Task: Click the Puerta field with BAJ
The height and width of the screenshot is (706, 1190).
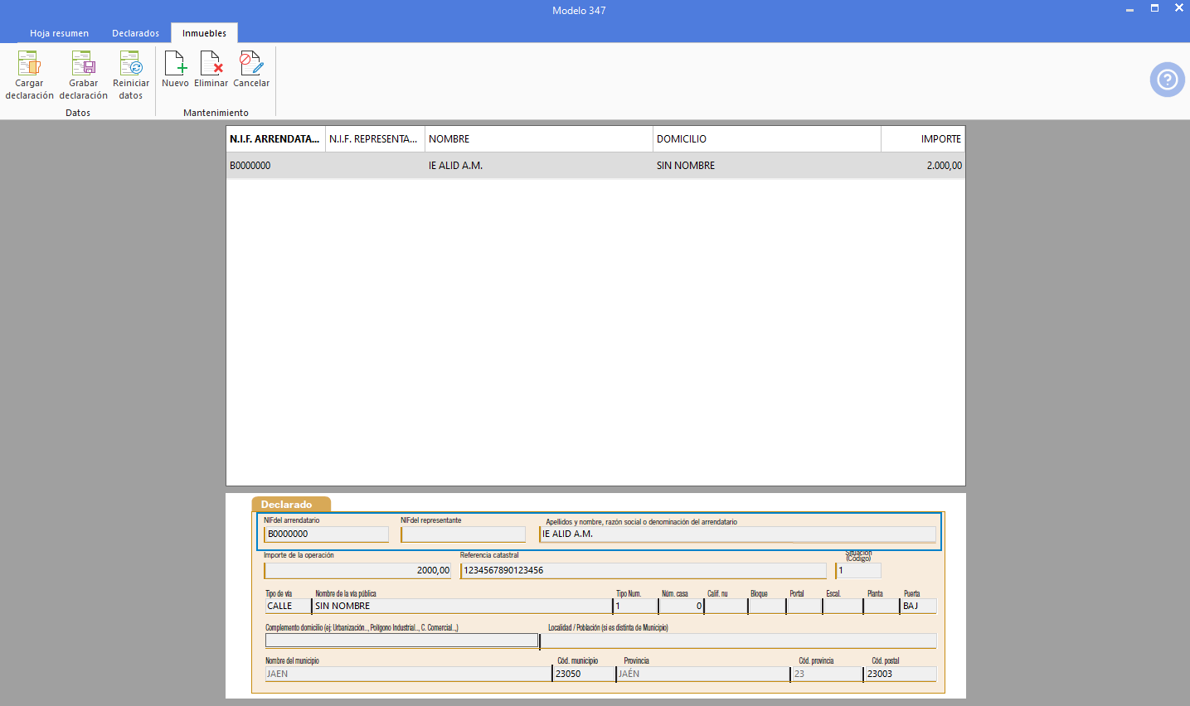Action: tap(919, 607)
